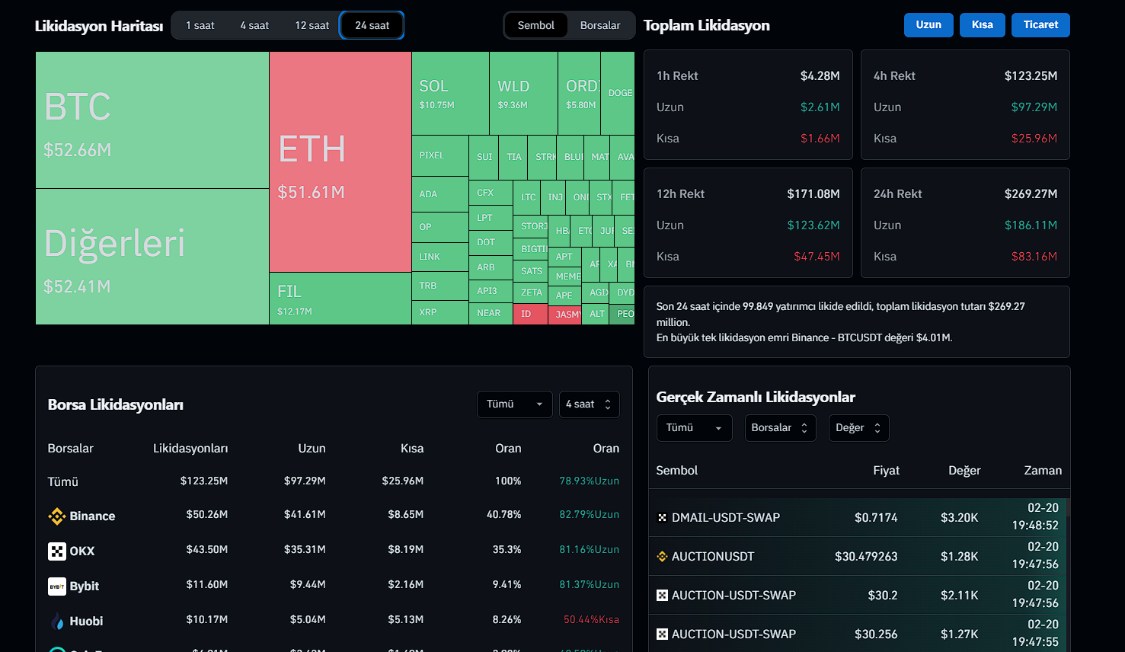Click the OKX logo icon

[56, 551]
